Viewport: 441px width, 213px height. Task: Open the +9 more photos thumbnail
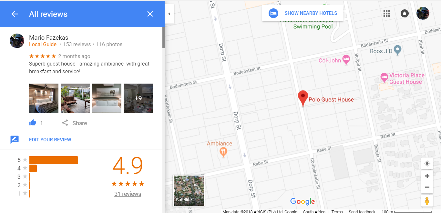(x=138, y=98)
